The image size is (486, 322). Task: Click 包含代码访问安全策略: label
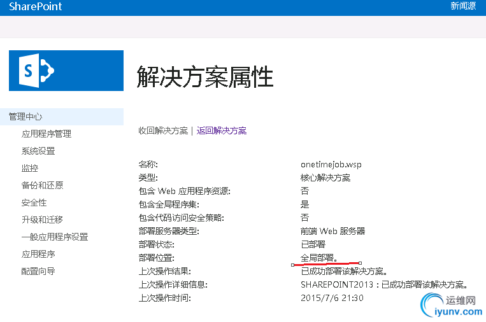coord(182,218)
